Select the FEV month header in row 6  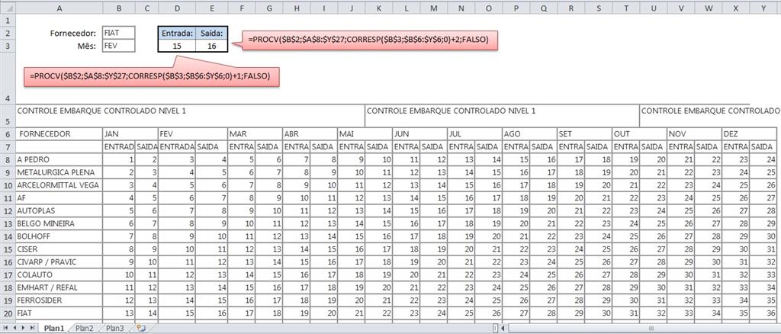click(192, 134)
